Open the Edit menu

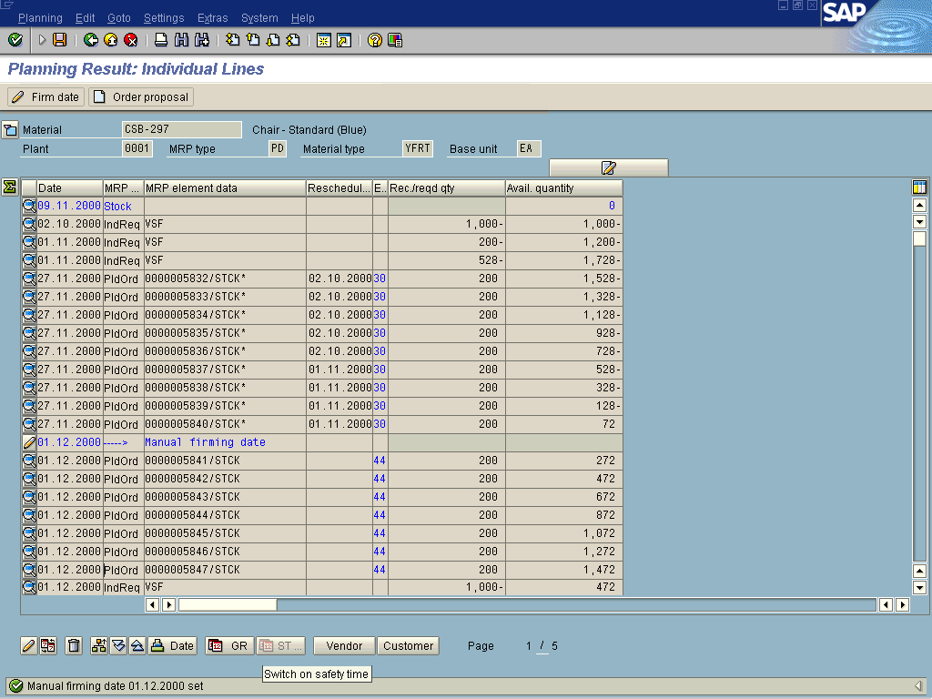85,18
